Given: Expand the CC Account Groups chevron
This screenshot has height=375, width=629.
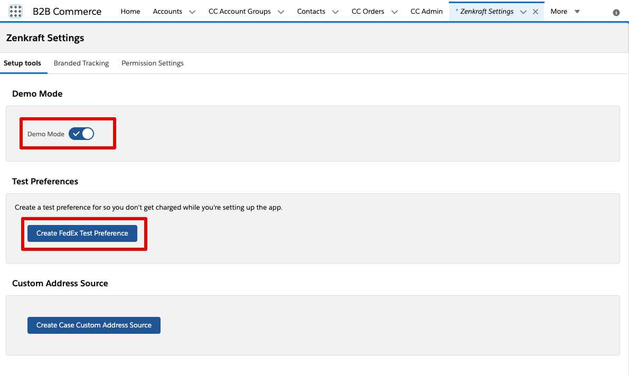Looking at the screenshot, I should 281,12.
